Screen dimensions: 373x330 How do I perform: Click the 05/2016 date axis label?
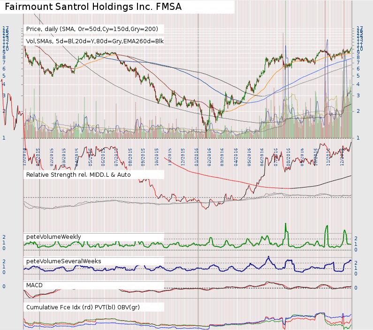click(x=249, y=157)
